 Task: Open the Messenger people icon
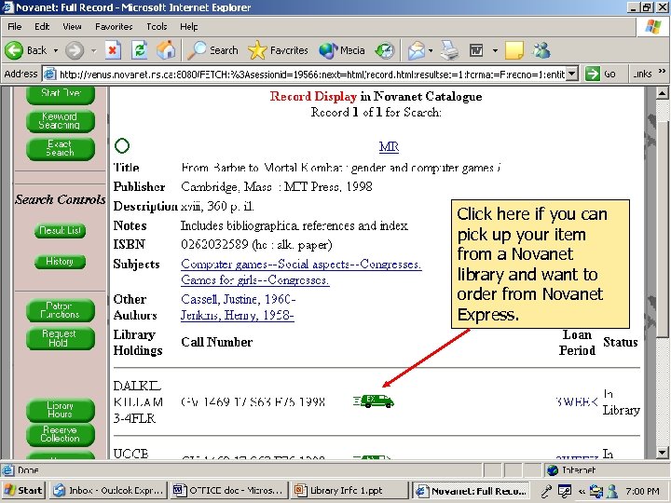pos(541,50)
